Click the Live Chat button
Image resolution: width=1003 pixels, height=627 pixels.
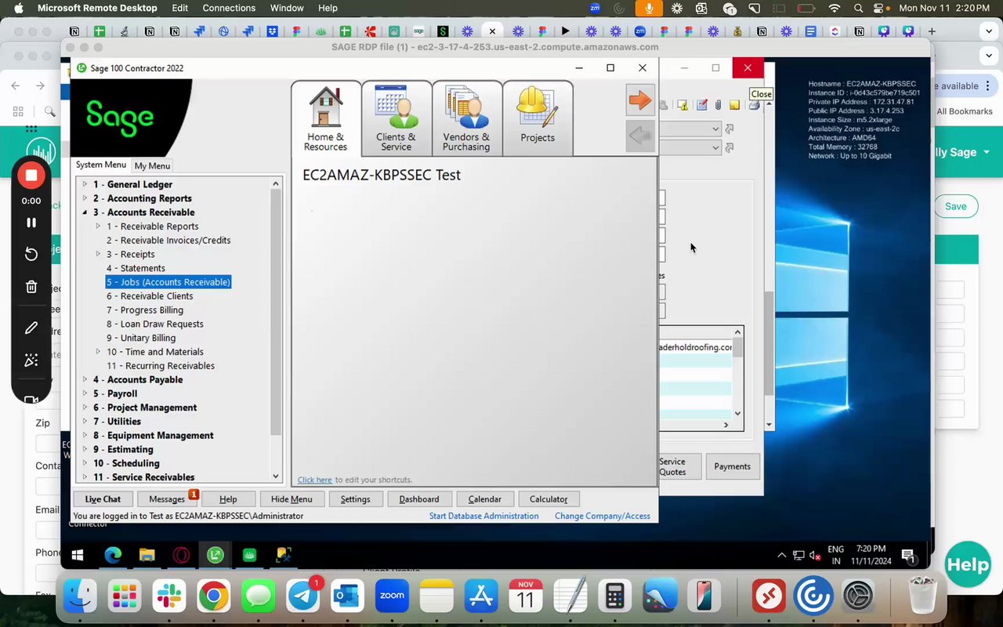pos(103,499)
